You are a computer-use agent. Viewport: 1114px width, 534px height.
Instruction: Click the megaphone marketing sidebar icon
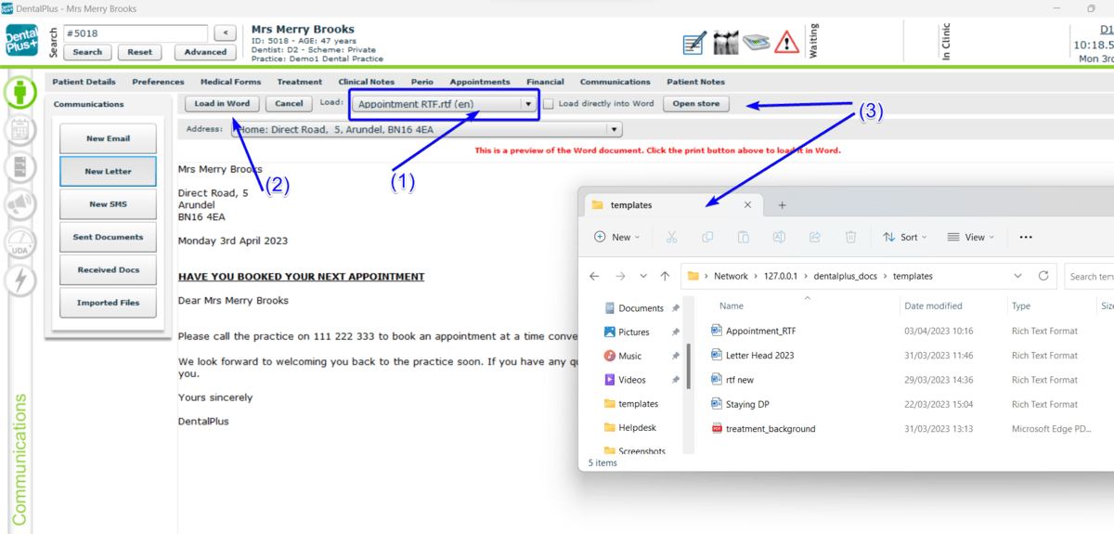pos(19,205)
